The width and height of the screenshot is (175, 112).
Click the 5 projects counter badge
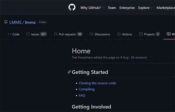coord(158,34)
